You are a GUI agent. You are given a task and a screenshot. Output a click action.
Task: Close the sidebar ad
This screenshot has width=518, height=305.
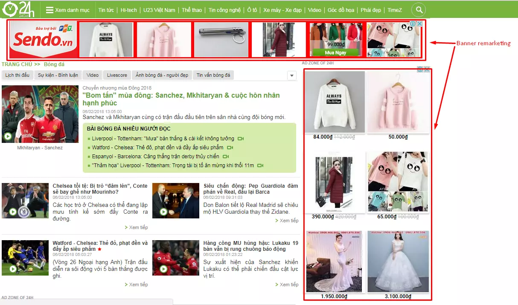click(x=427, y=69)
